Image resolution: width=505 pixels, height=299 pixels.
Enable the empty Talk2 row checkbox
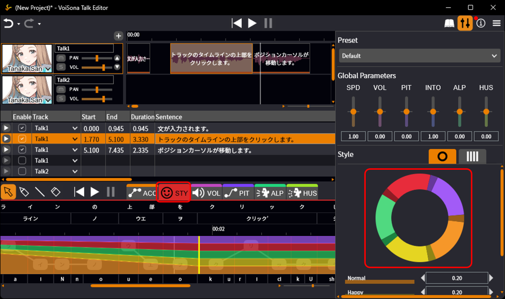click(x=22, y=171)
